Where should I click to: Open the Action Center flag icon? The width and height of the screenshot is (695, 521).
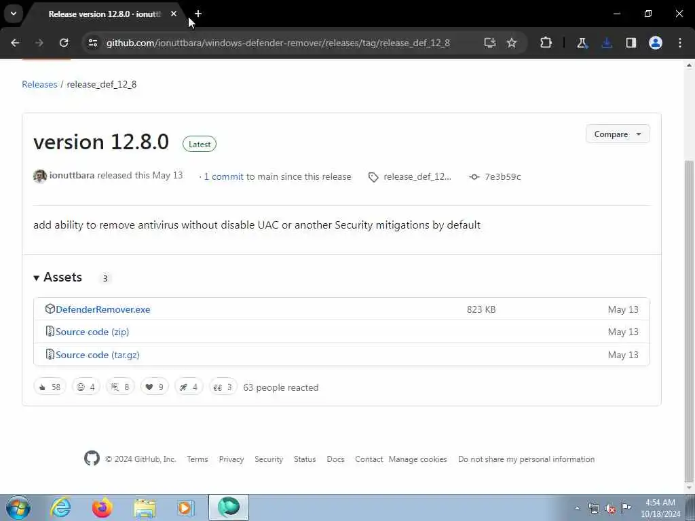coord(626,507)
